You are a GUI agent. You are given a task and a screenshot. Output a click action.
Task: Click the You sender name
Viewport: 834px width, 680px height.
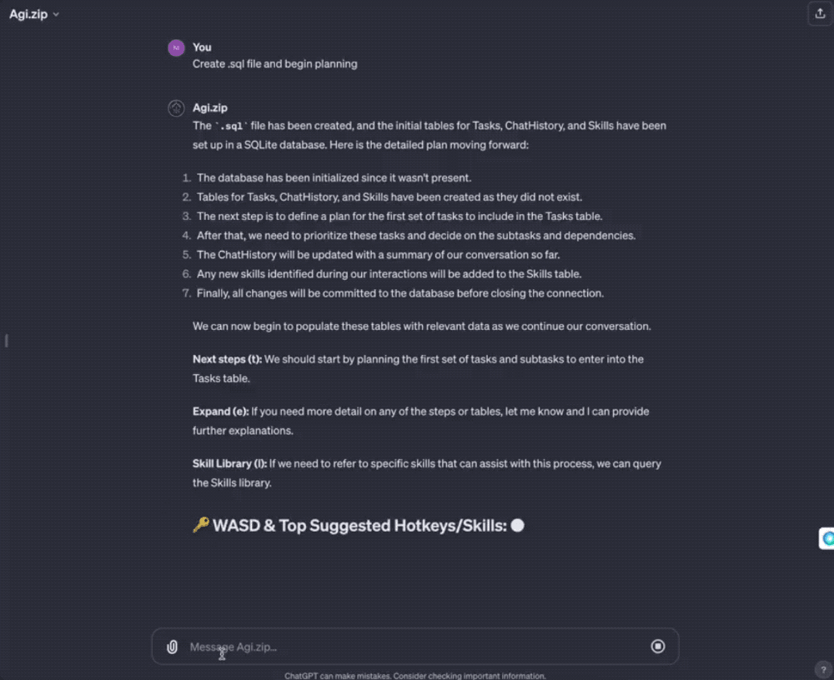tap(202, 47)
